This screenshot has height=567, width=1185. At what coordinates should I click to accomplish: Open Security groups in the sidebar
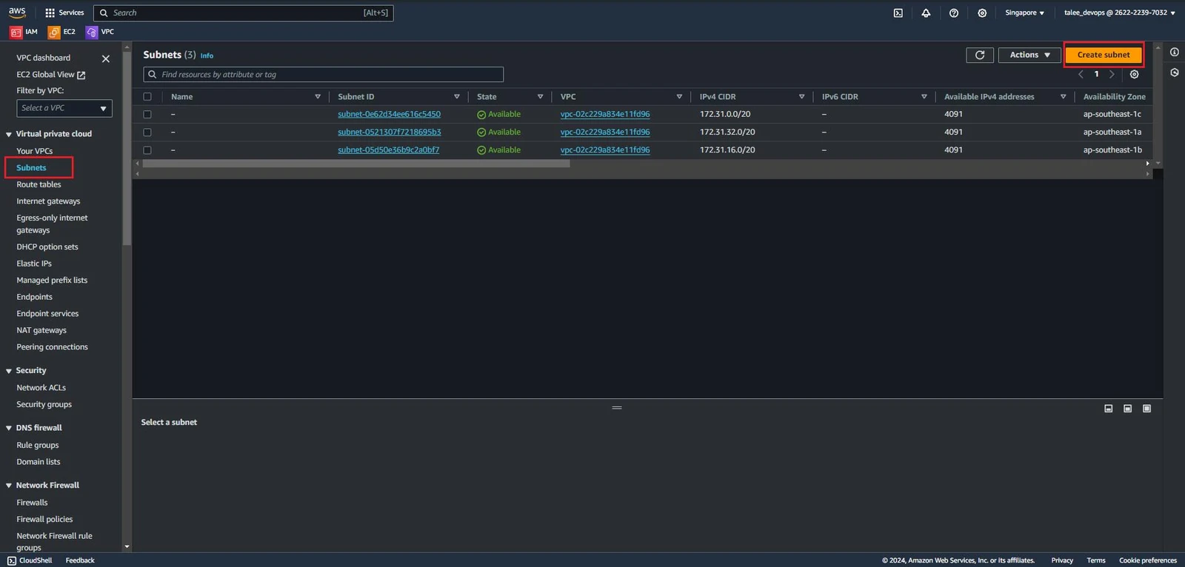(44, 404)
